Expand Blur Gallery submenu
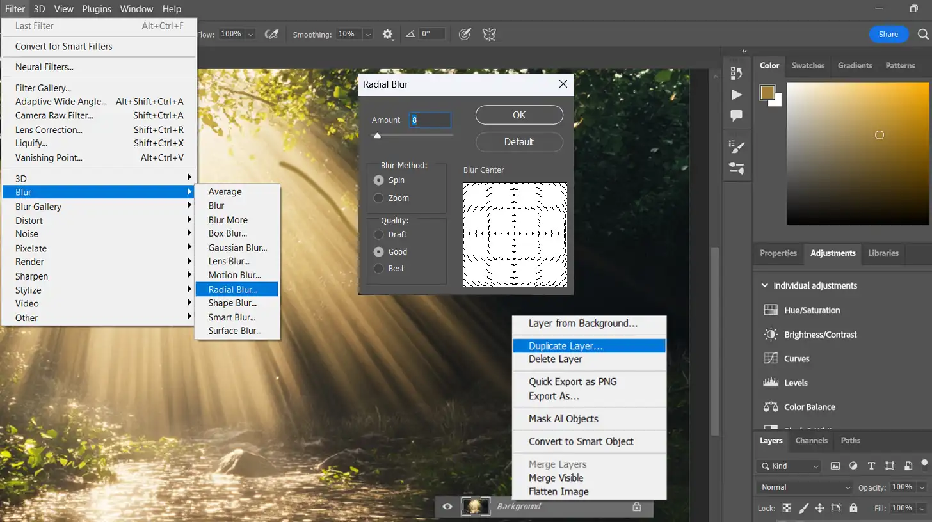The height and width of the screenshot is (522, 932). (99, 206)
